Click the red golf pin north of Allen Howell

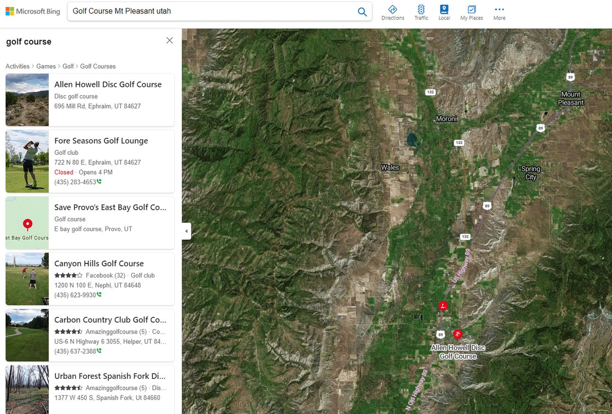[443, 306]
